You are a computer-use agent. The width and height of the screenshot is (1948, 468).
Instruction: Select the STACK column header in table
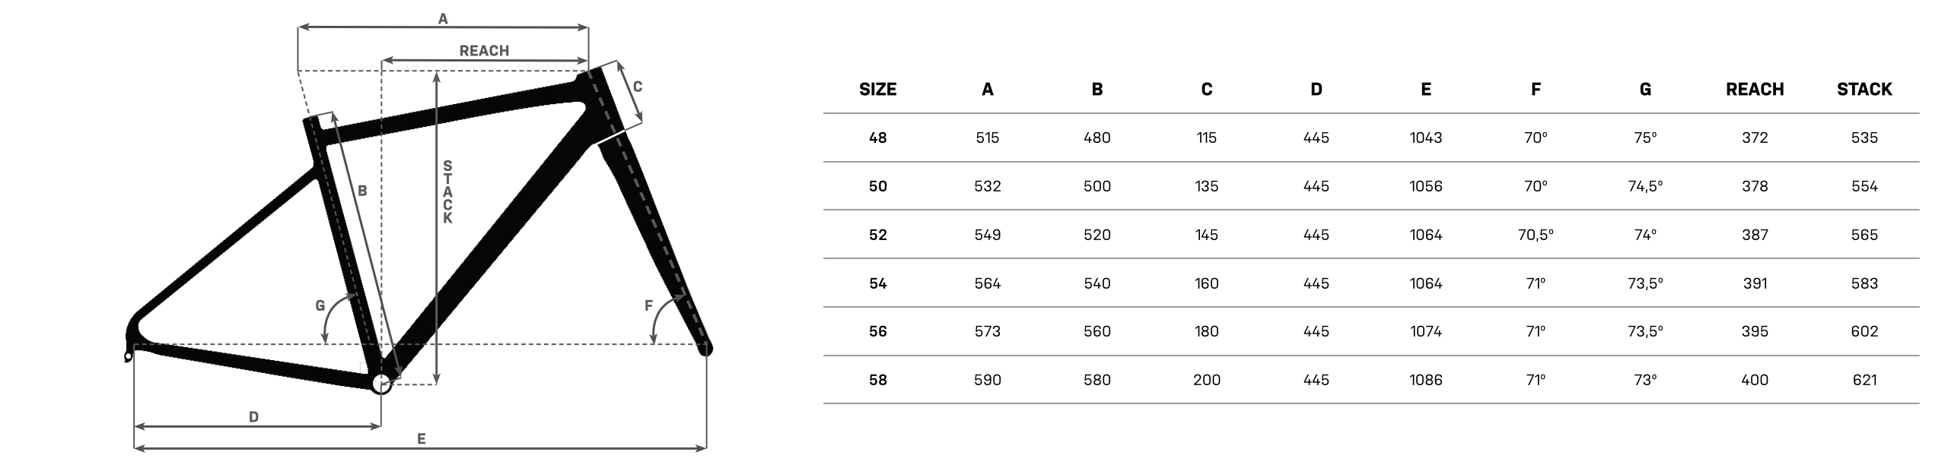1864,89
